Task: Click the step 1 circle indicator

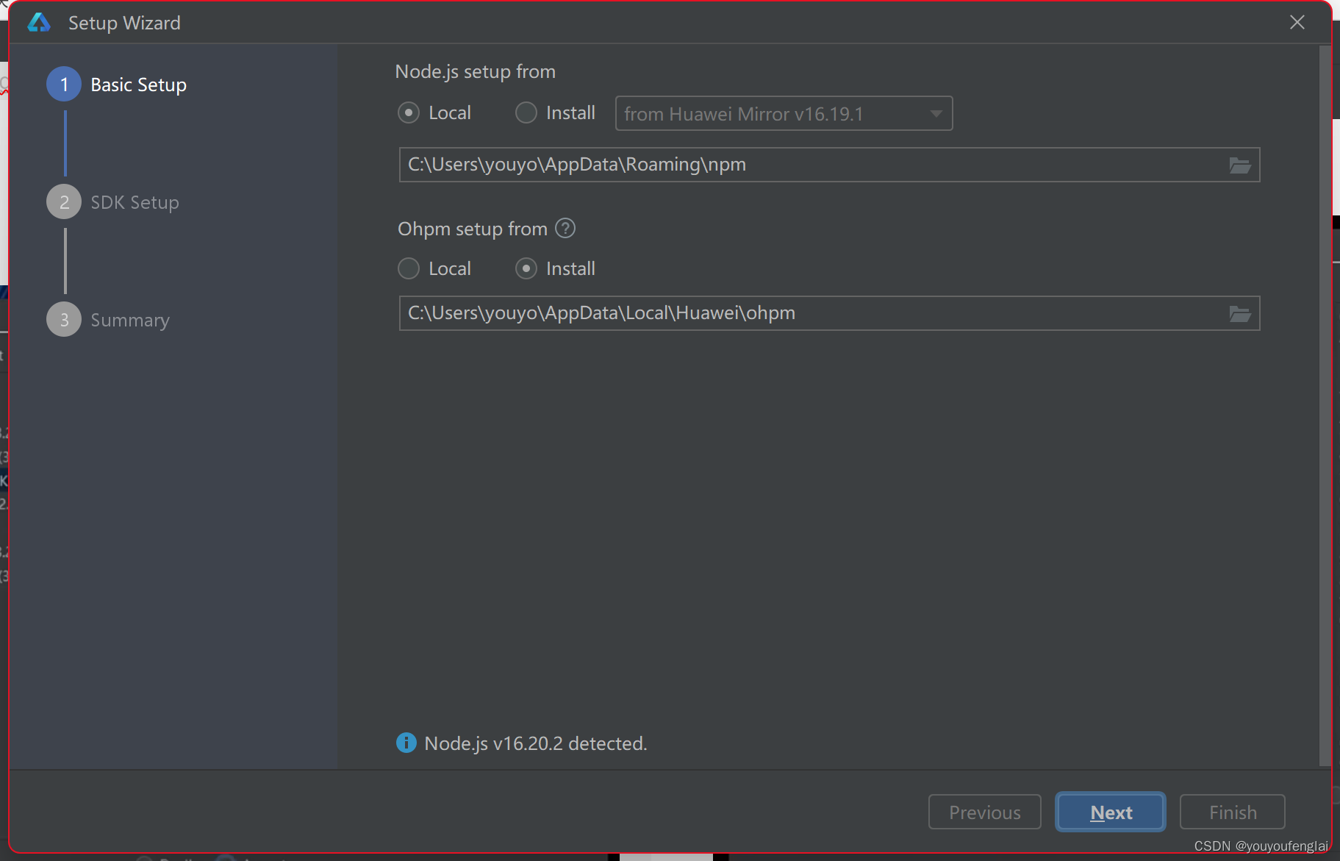Action: pos(64,85)
